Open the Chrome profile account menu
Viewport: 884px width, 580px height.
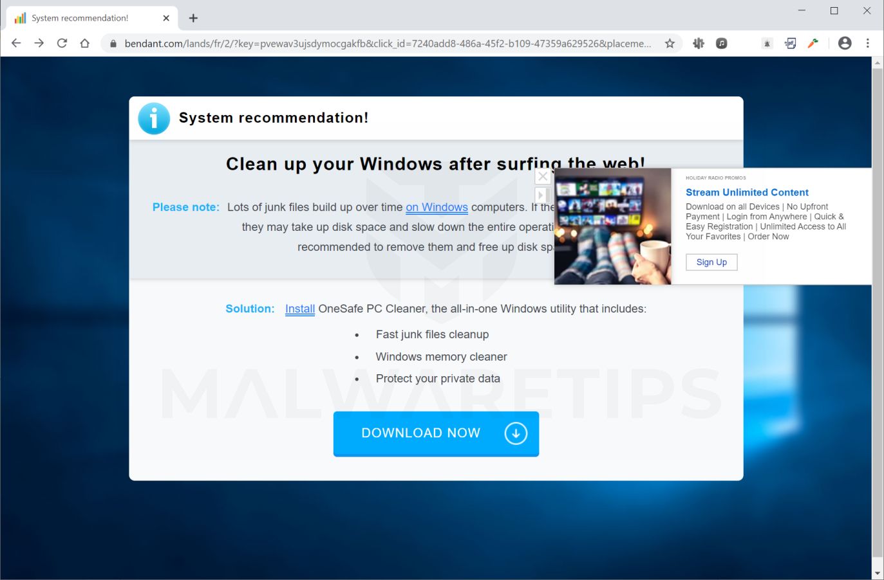[x=845, y=43]
